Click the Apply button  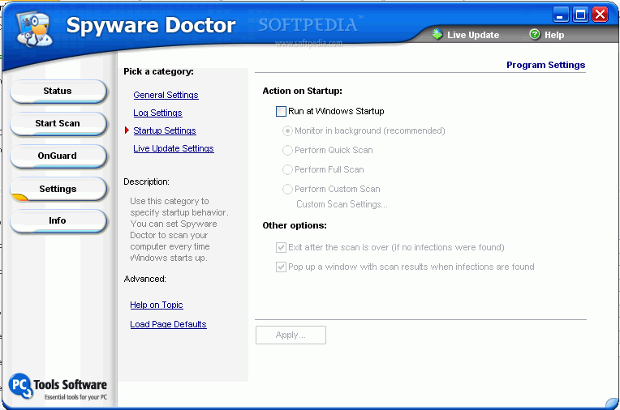(x=291, y=335)
